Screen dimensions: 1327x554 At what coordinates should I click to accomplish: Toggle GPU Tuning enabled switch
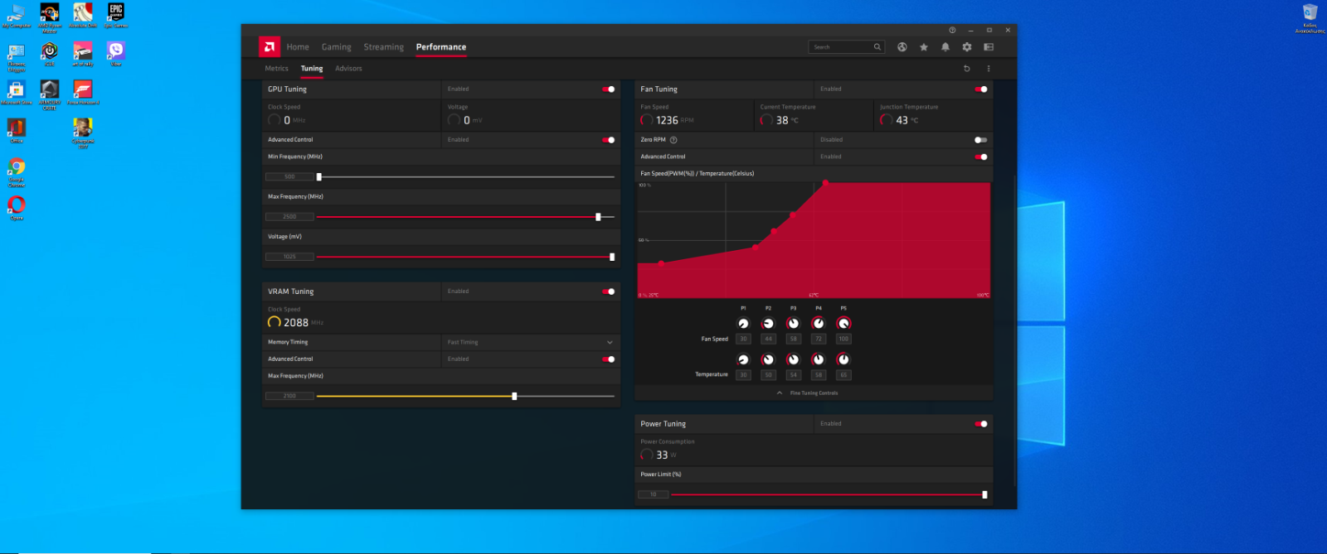(x=610, y=89)
